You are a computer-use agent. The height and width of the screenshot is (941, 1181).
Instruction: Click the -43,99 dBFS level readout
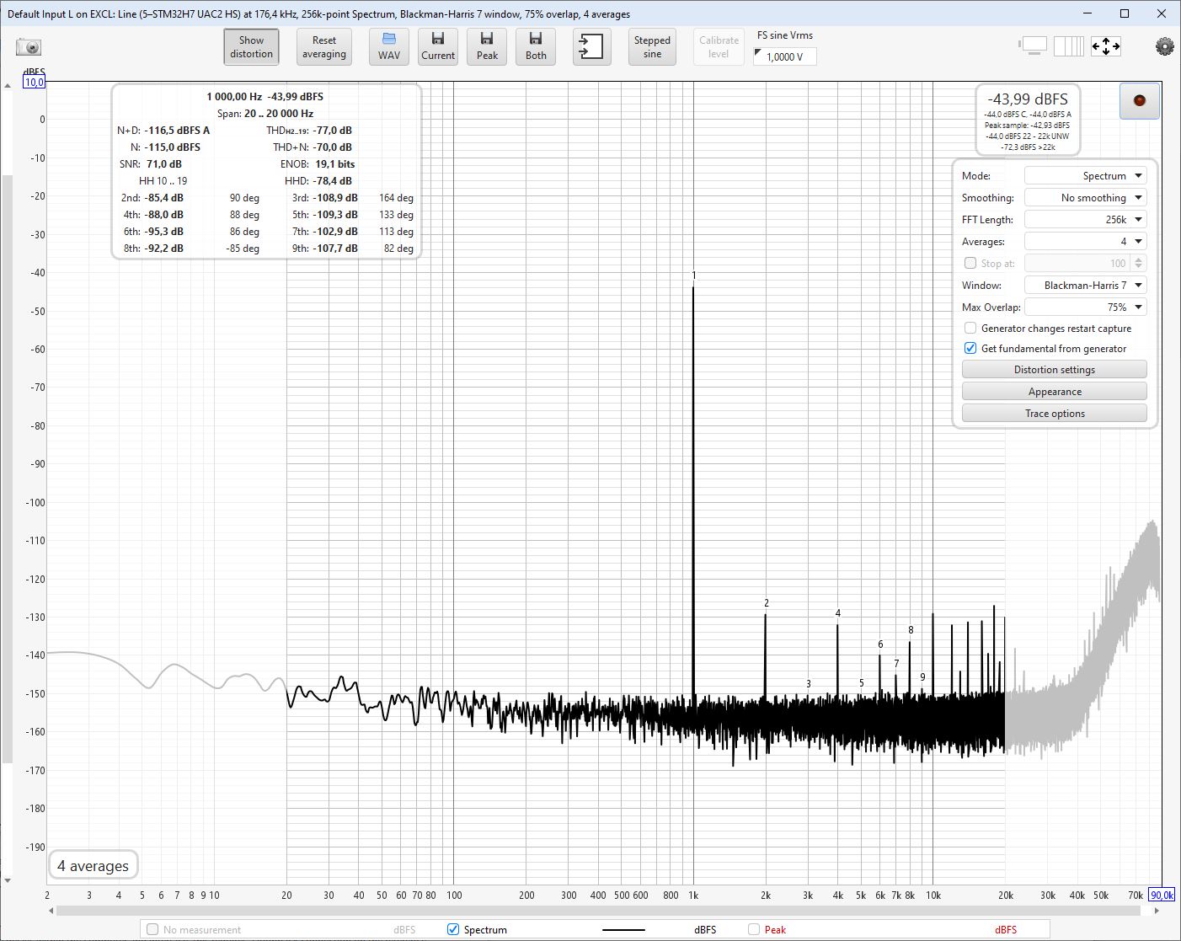point(1028,99)
